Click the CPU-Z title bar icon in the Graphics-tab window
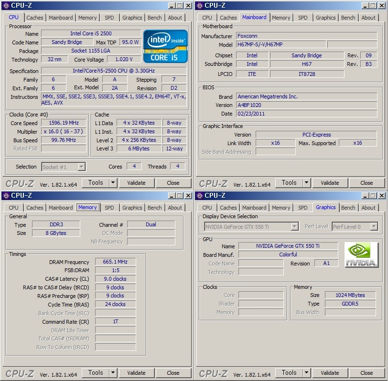This screenshot has width=388, height=381. 200,196
